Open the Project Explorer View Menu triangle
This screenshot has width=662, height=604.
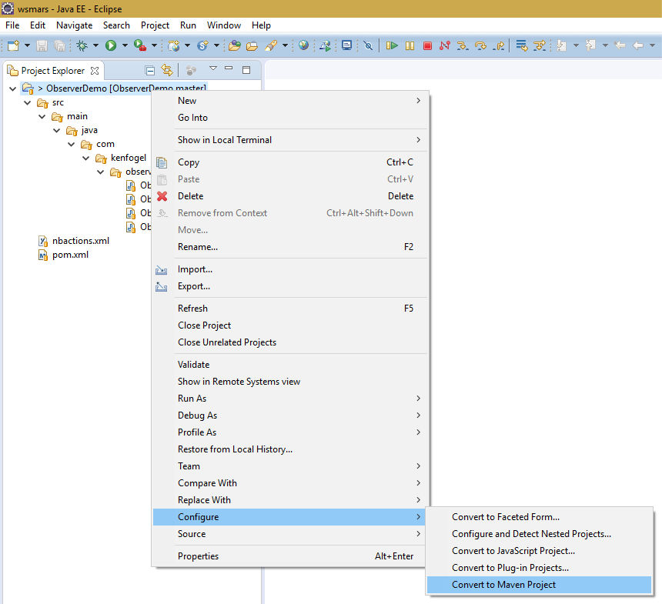pos(213,70)
